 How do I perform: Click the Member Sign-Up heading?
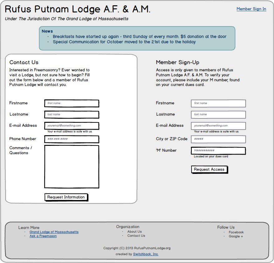tap(177, 62)
